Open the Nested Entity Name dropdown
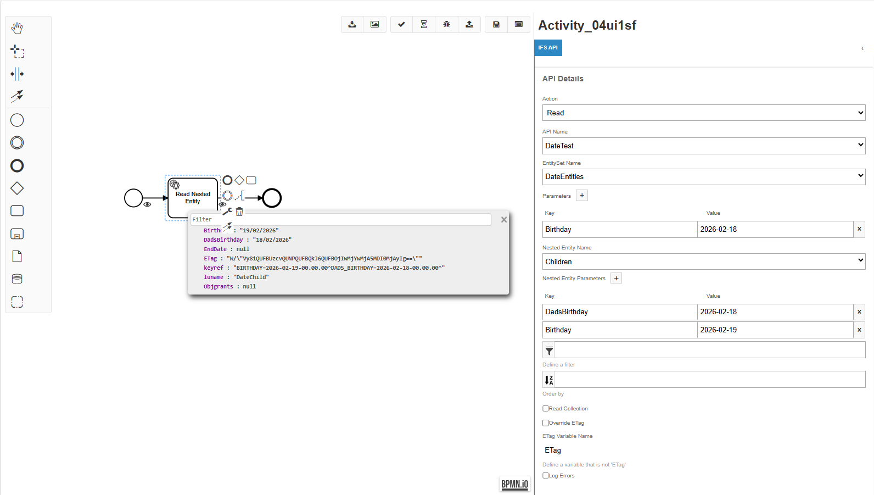Viewport: 874px width, 495px height. 704,262
